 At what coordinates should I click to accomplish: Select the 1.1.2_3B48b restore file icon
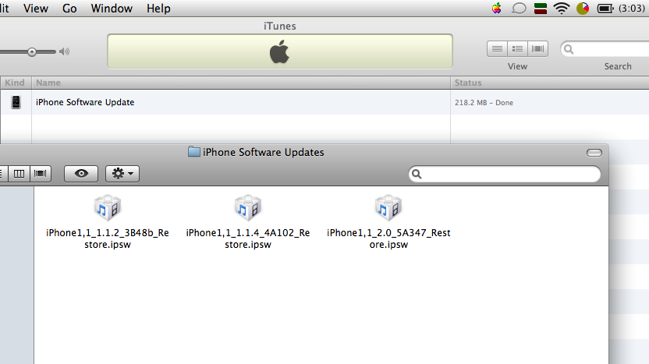coord(108,207)
